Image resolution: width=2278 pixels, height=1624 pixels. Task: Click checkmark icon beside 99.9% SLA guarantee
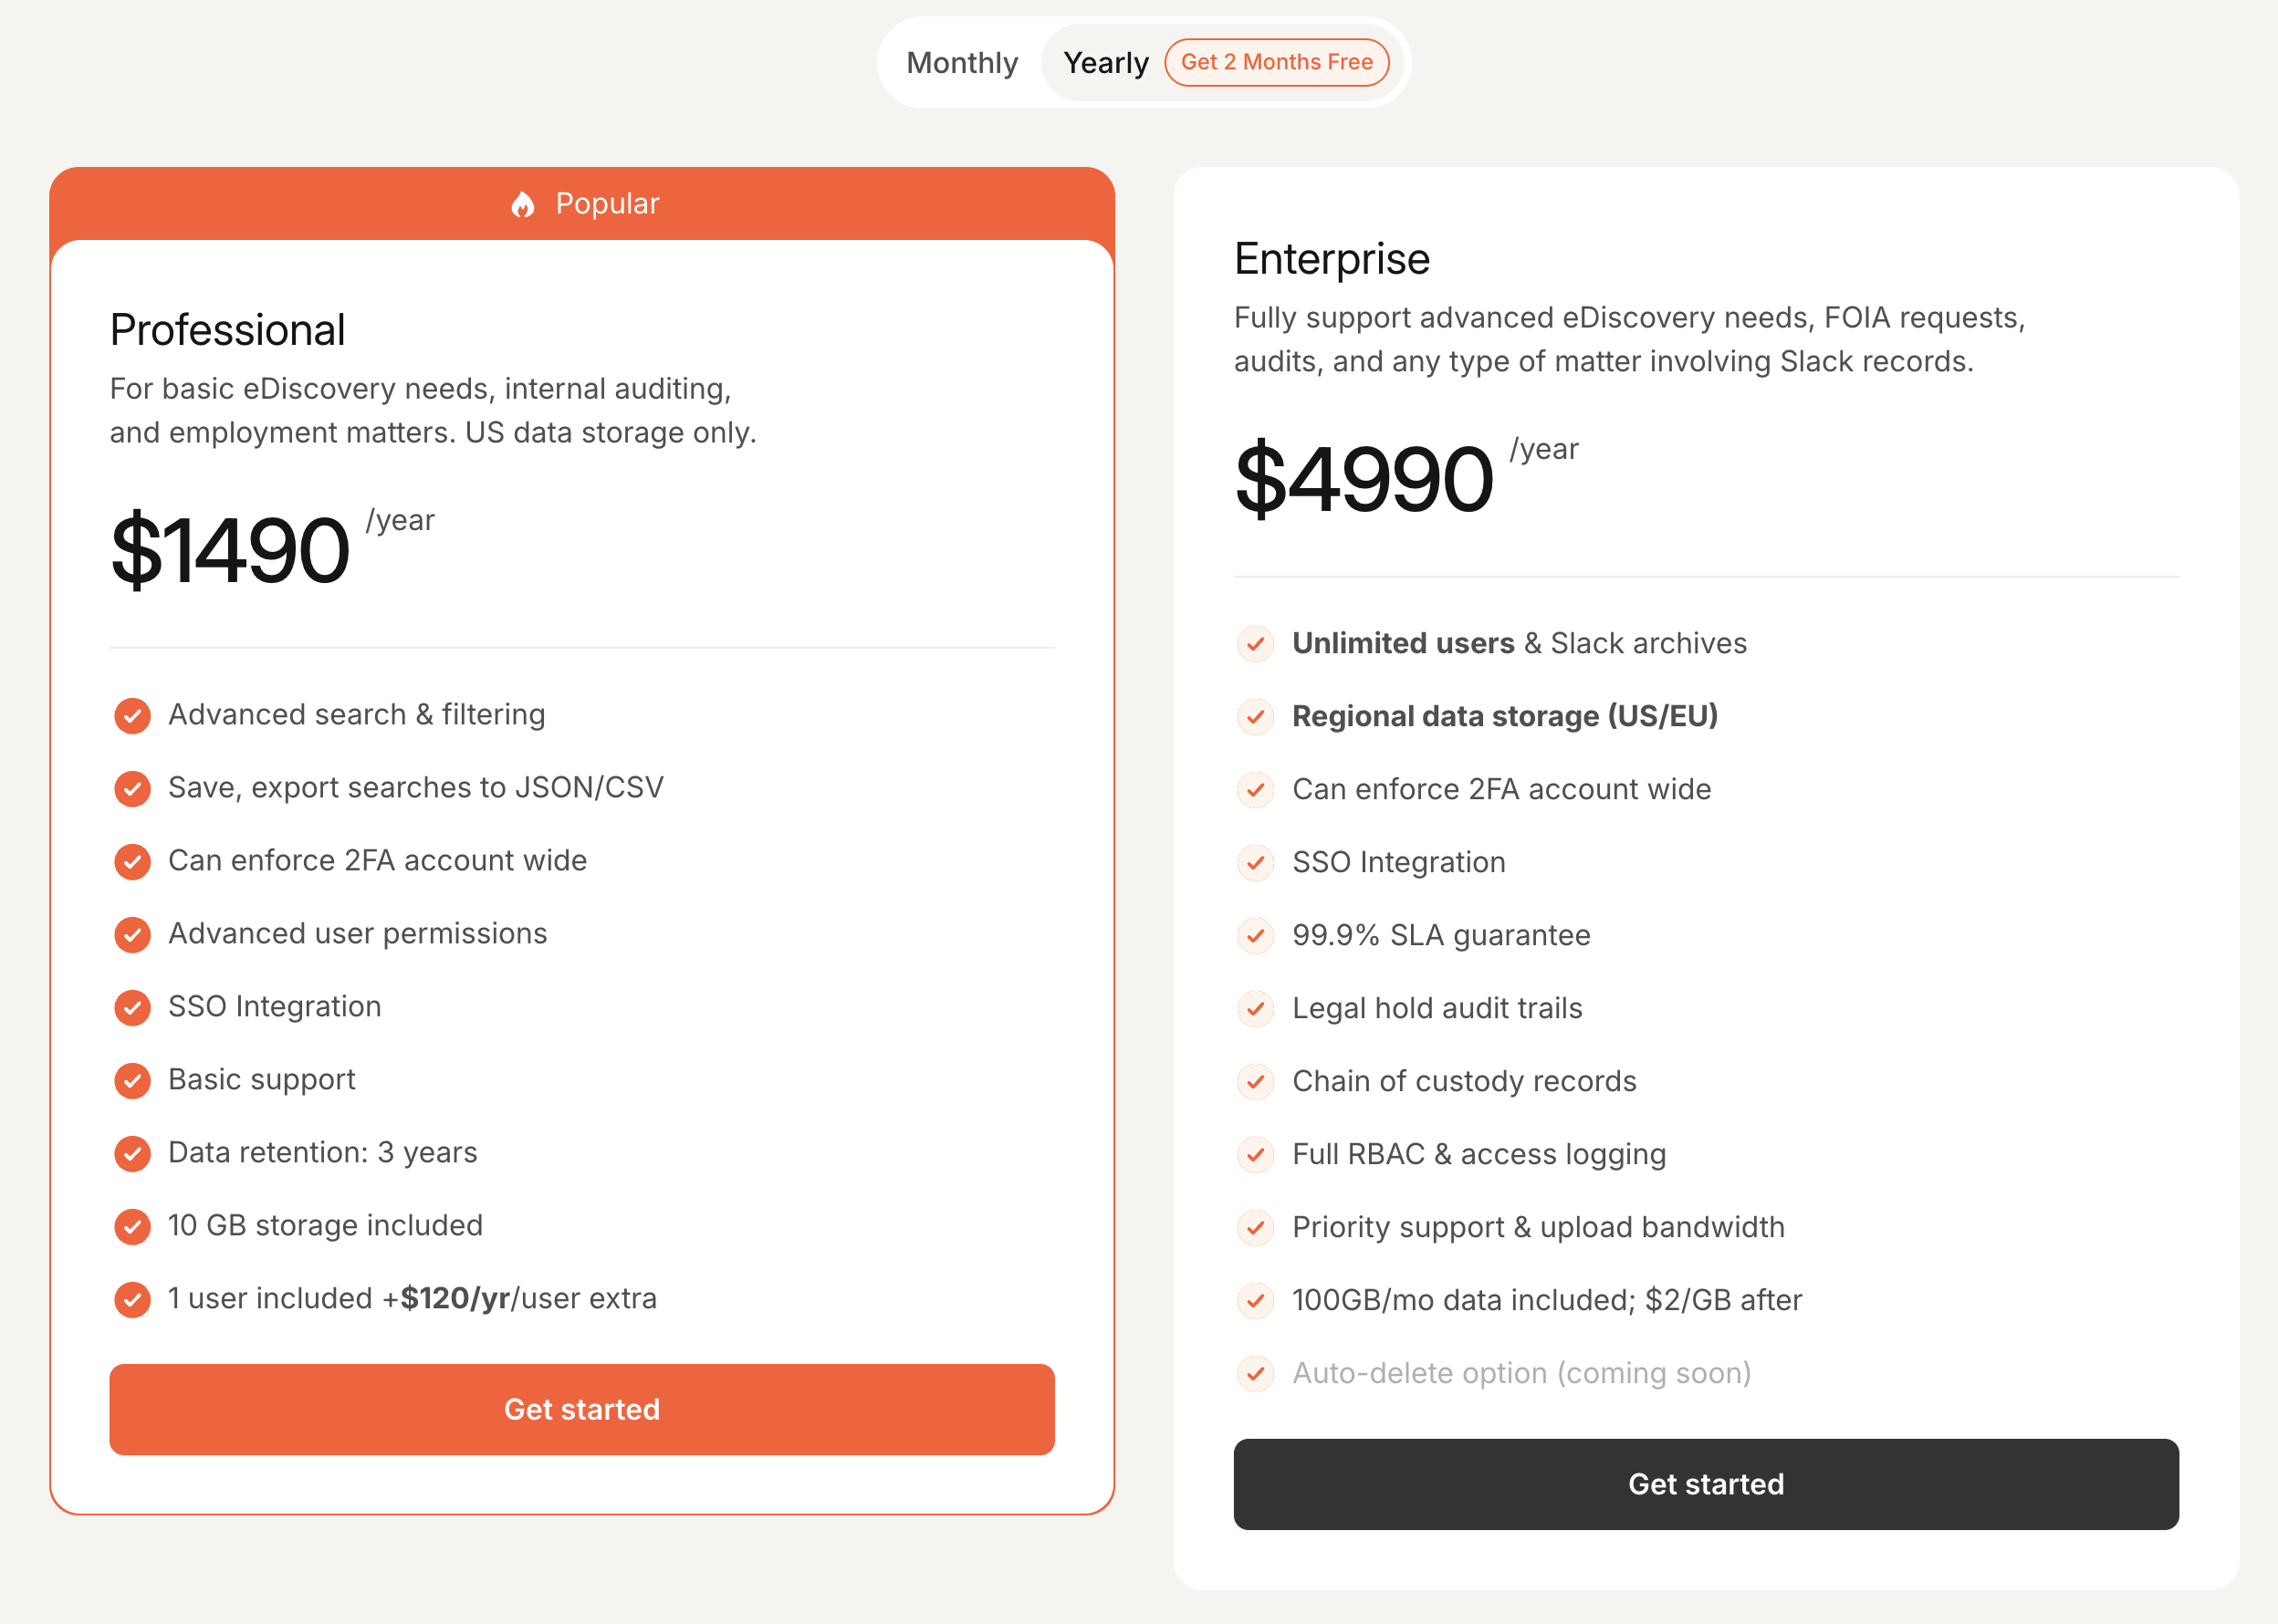point(1256,936)
